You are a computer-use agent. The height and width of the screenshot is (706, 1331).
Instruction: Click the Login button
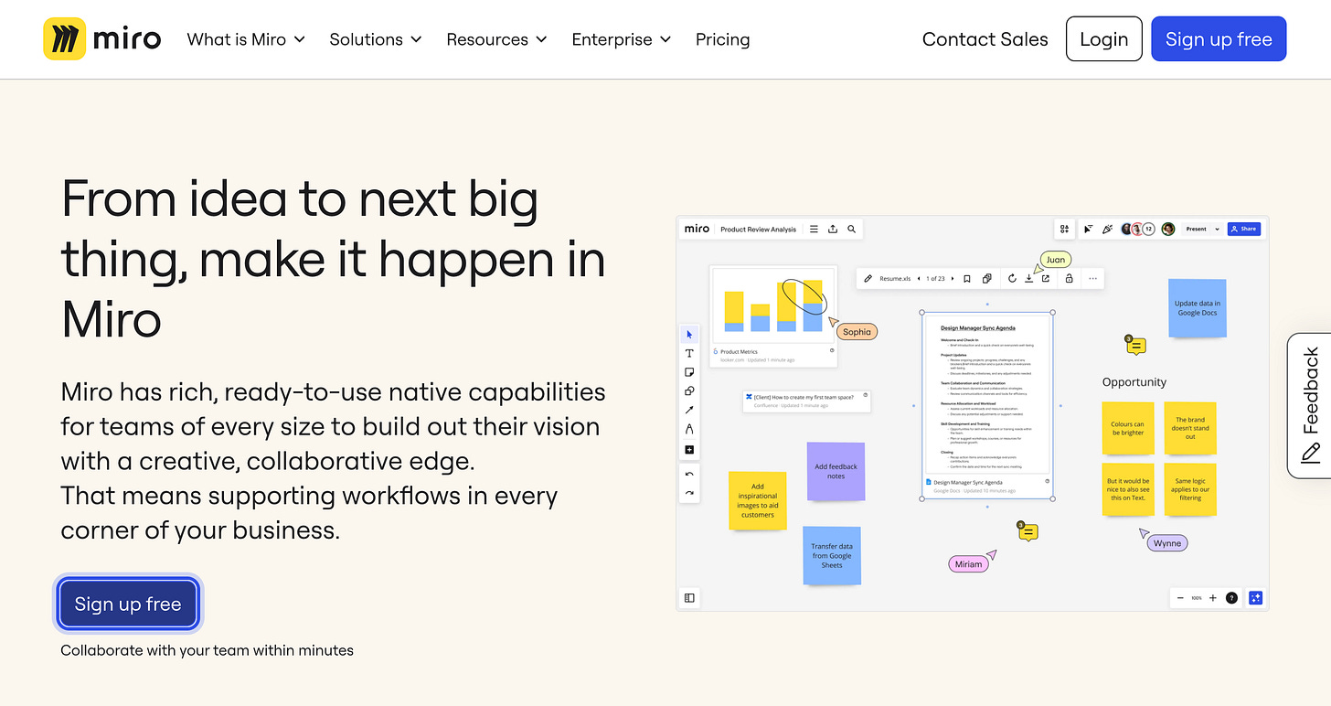coord(1104,39)
